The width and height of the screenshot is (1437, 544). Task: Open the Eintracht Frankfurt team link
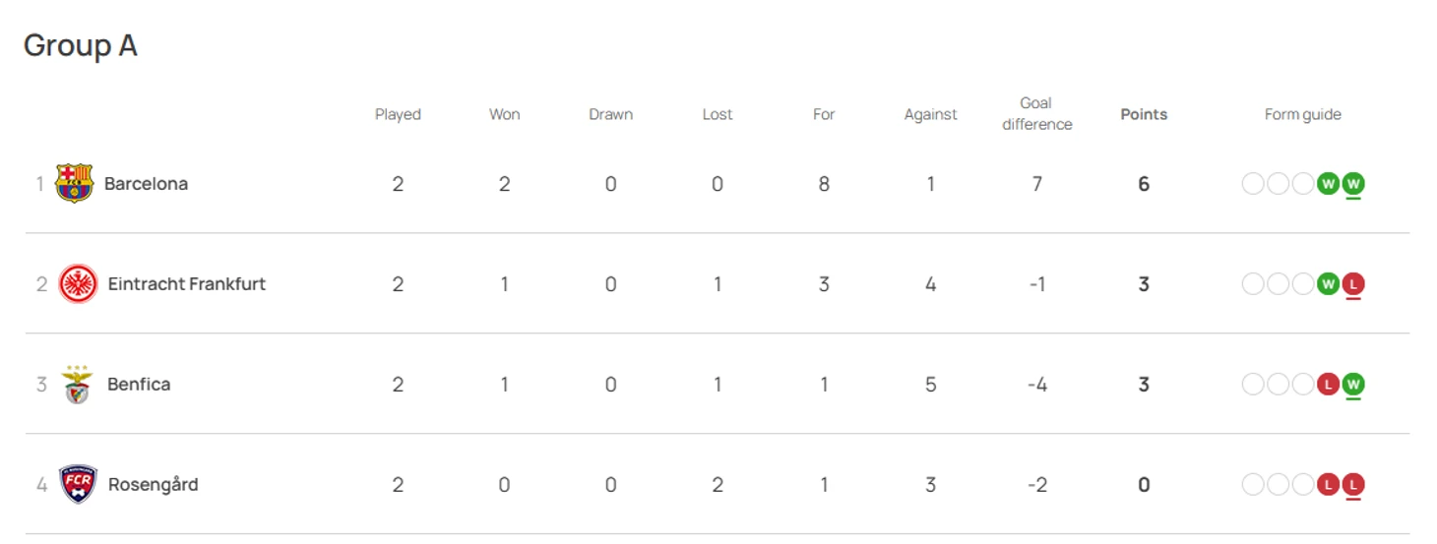(187, 284)
